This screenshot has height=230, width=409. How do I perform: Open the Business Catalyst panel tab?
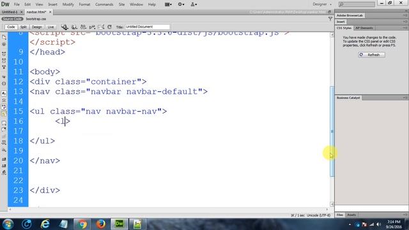(348, 98)
